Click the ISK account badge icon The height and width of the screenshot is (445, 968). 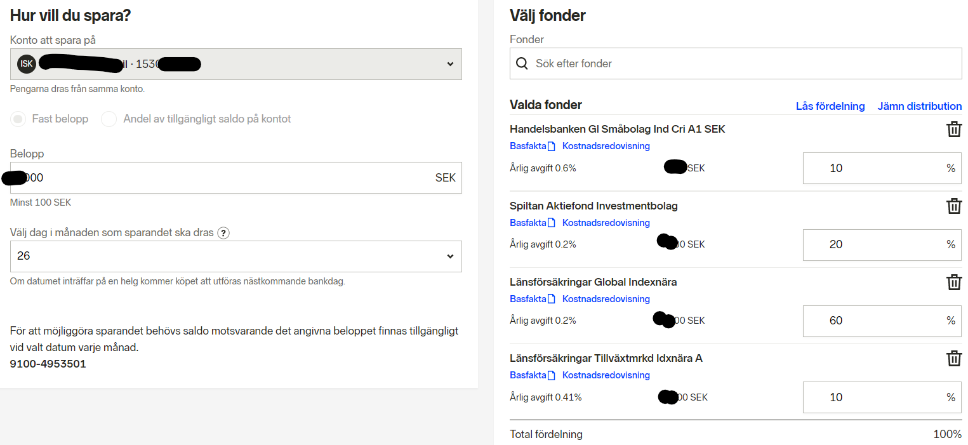click(26, 63)
